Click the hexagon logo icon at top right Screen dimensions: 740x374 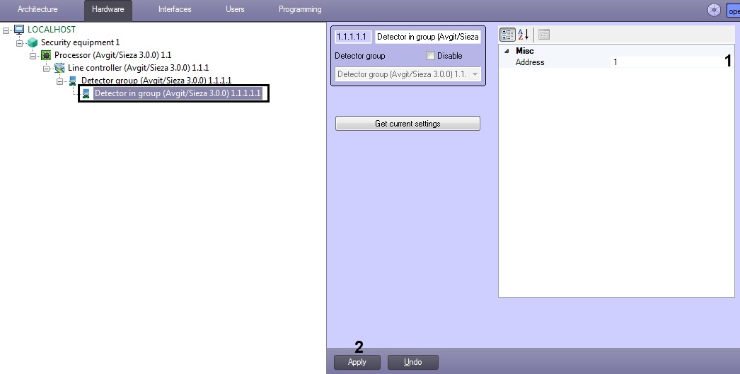tap(715, 10)
